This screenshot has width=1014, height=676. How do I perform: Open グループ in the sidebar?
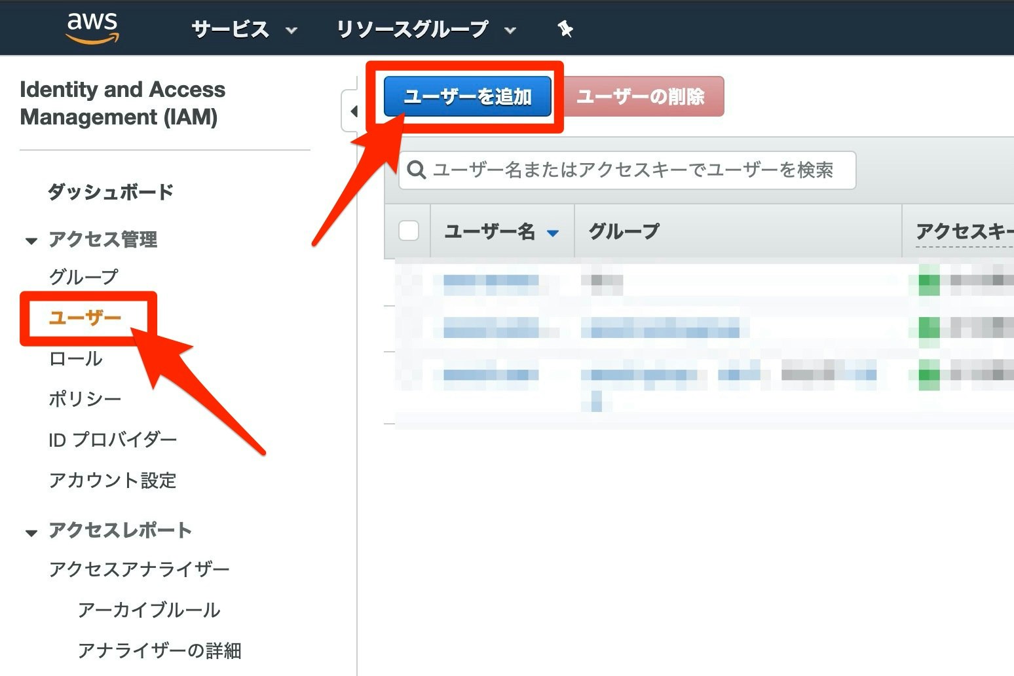point(83,276)
